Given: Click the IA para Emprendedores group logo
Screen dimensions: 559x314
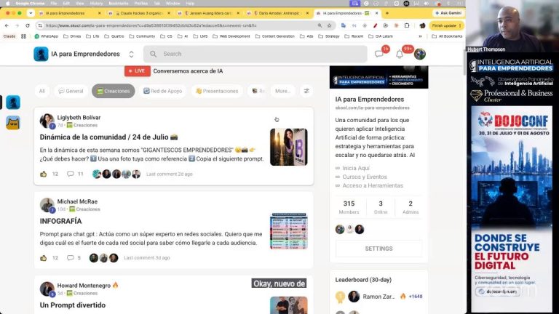Looking at the screenshot, I should point(41,54).
